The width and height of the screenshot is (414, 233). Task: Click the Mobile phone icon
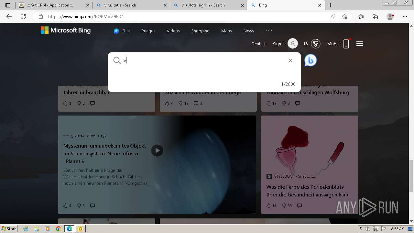click(346, 44)
